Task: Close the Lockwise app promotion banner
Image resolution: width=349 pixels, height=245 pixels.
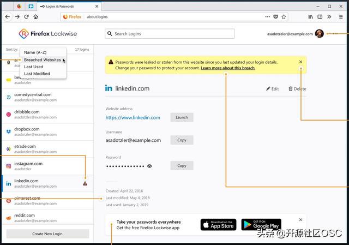Action: click(300, 220)
